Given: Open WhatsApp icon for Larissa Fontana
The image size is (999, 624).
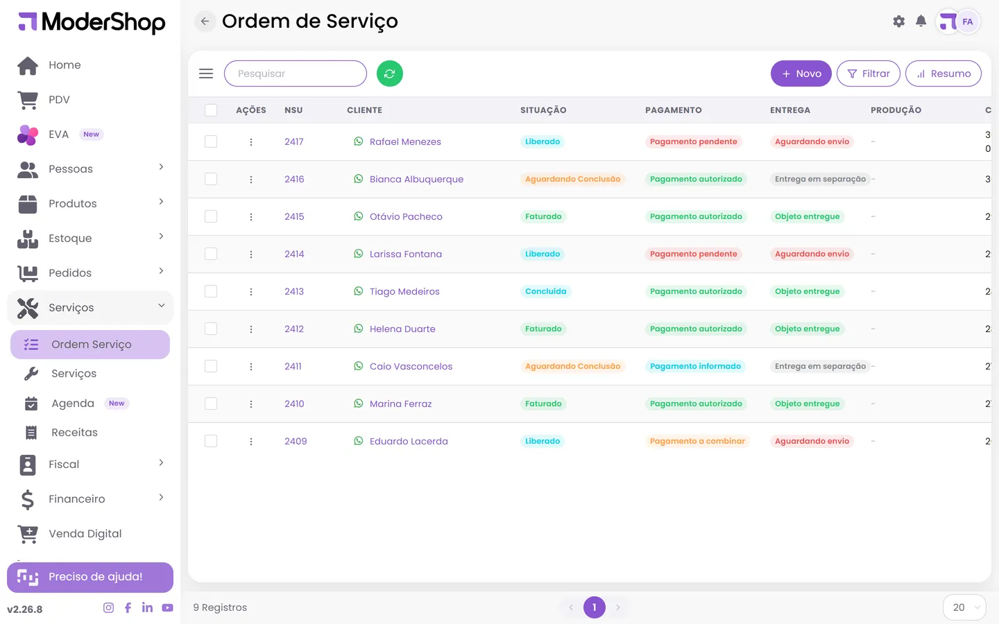Looking at the screenshot, I should point(359,254).
